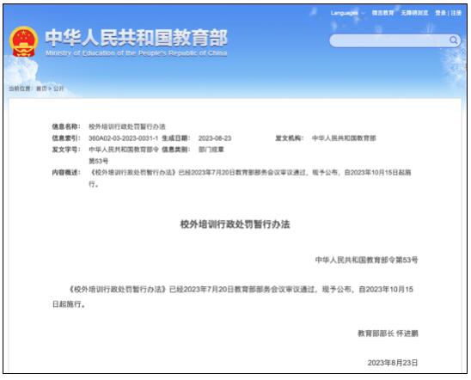The height and width of the screenshot is (380, 471).
Task: Open 公开 in the breadcrumb
Action: click(x=58, y=89)
